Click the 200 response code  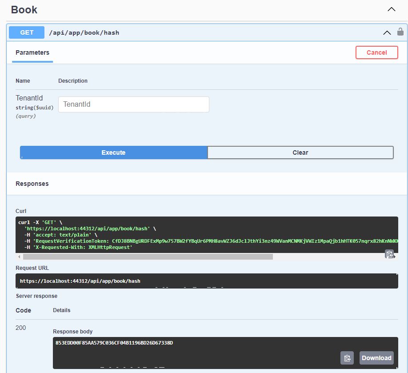(20, 328)
